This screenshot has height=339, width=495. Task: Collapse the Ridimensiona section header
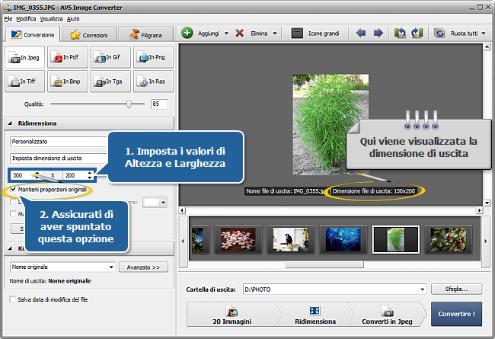point(10,123)
